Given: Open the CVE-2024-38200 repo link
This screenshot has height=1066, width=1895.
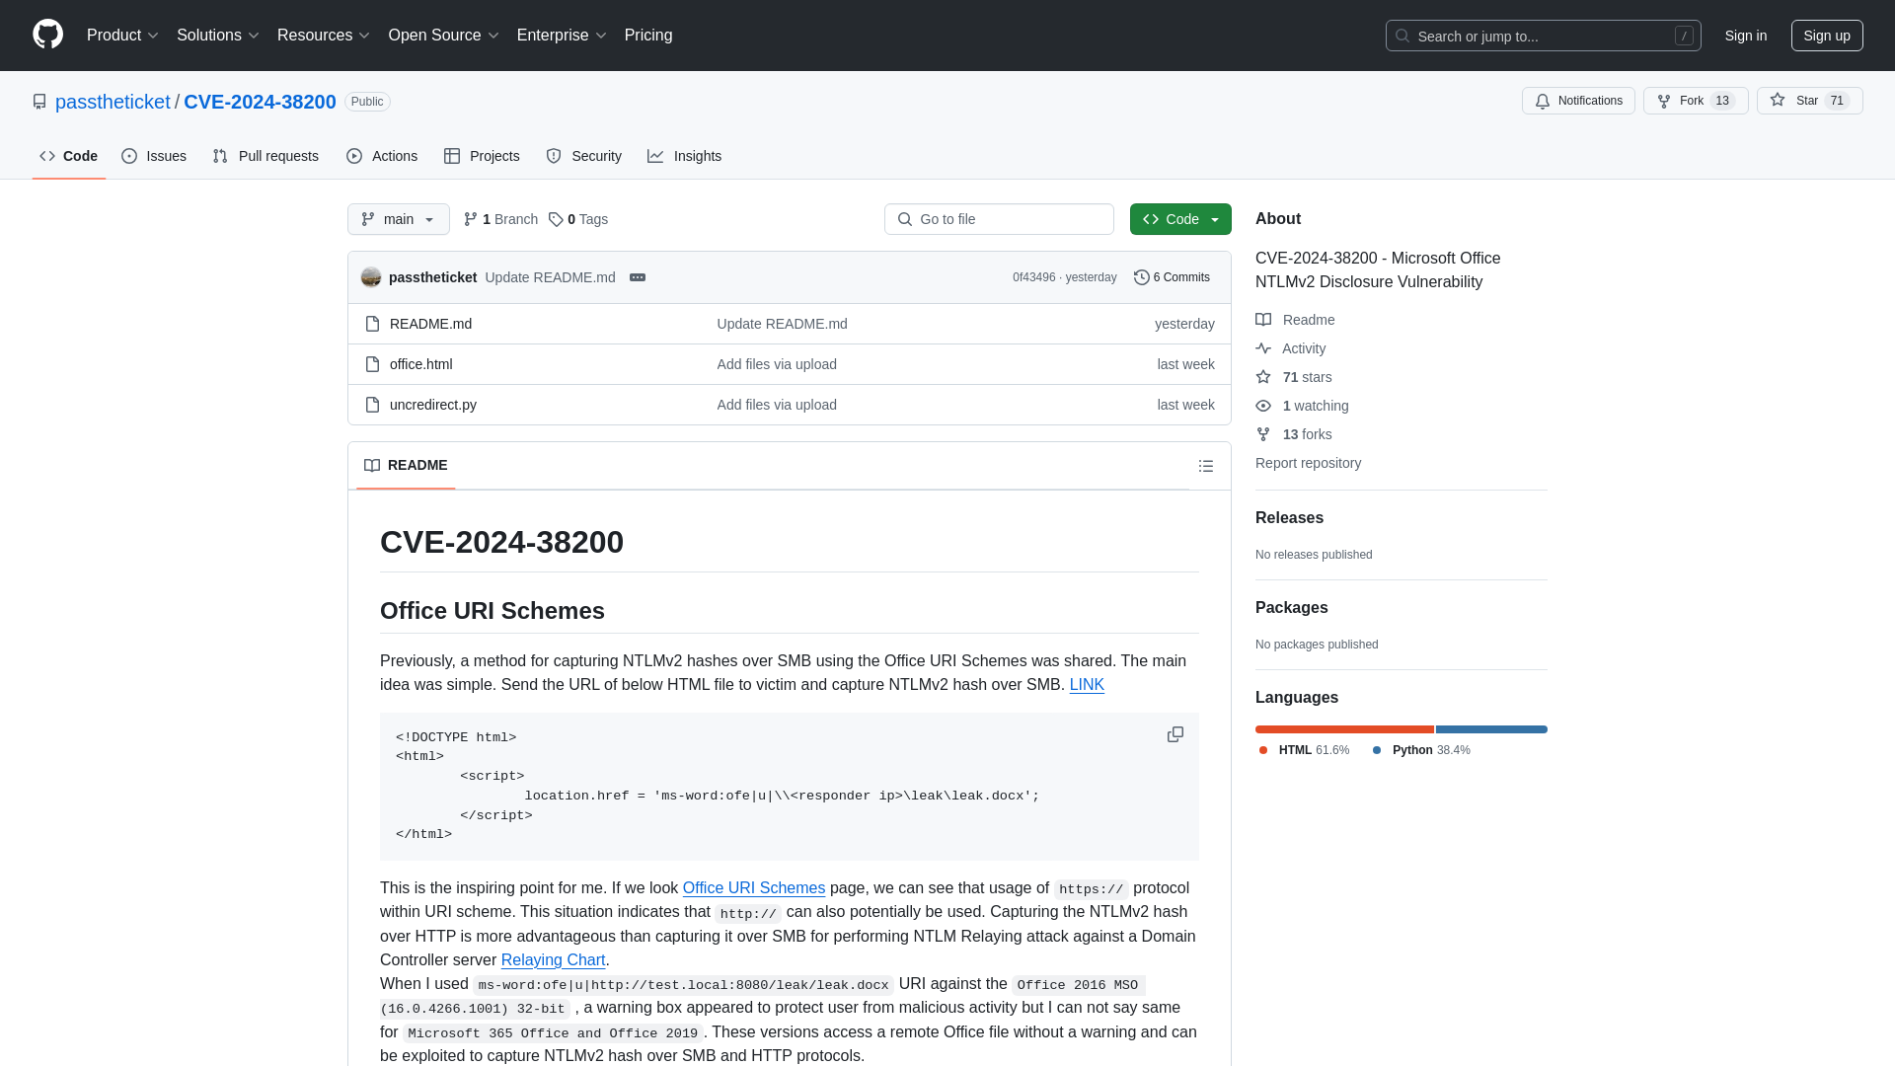Looking at the screenshot, I should tap(260, 102).
